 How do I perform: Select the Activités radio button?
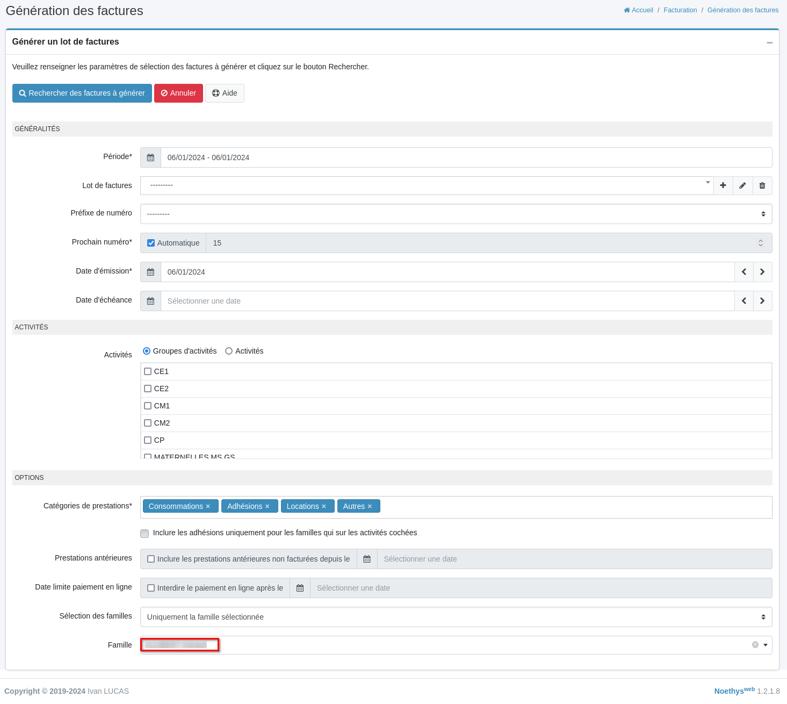click(x=229, y=351)
